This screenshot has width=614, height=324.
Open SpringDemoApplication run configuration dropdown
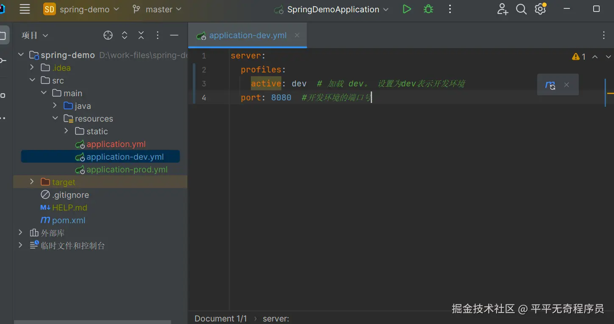[331, 9]
